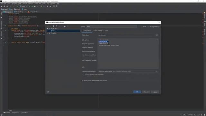Click the Main class input field
The image size is (206, 116).
[x=126, y=35]
